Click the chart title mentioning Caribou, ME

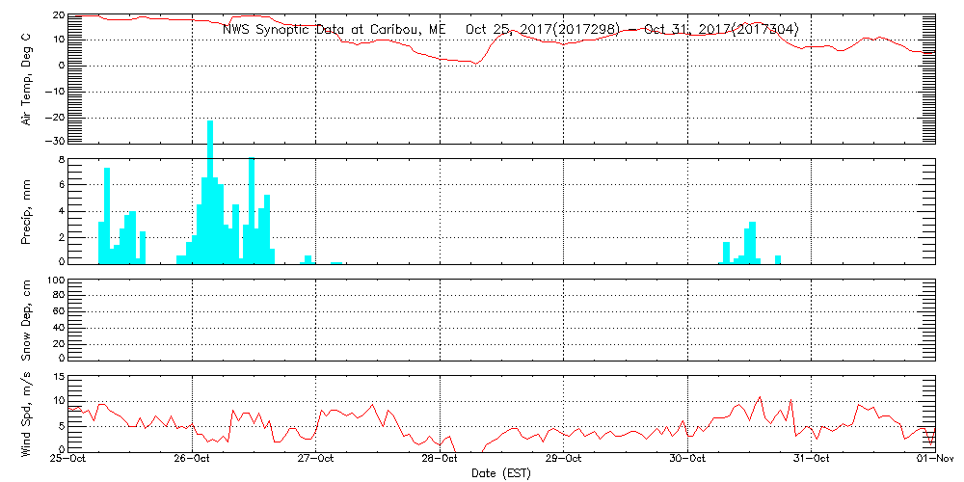[x=510, y=29]
